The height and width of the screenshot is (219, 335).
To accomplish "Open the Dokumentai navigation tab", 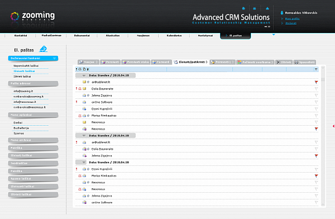I will (82, 36).
